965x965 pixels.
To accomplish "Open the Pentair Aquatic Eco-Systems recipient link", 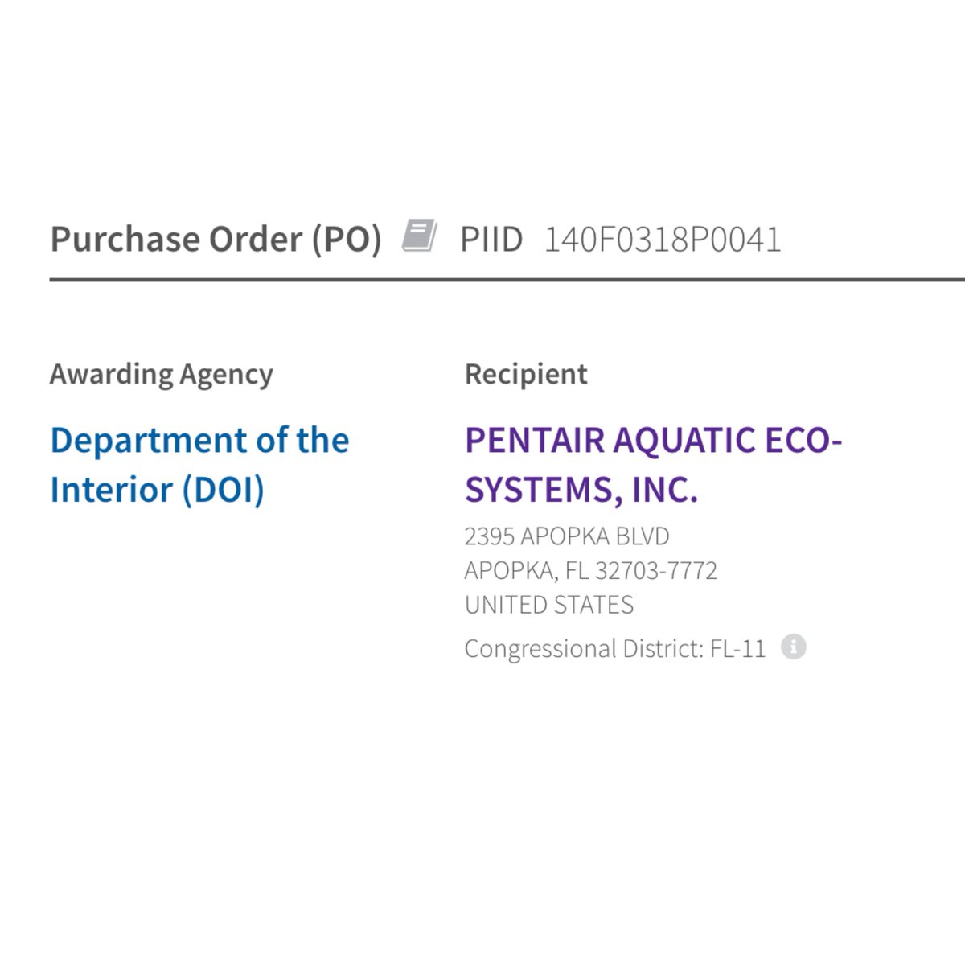I will click(652, 441).
